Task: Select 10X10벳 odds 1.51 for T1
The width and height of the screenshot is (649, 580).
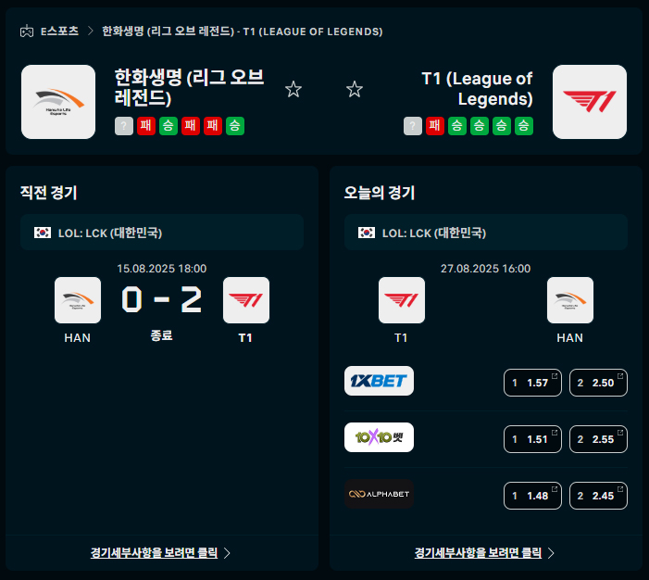Action: pyautogui.click(x=532, y=439)
